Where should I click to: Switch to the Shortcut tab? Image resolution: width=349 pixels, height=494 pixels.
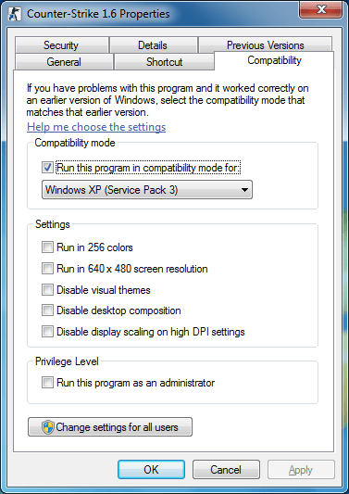click(164, 62)
